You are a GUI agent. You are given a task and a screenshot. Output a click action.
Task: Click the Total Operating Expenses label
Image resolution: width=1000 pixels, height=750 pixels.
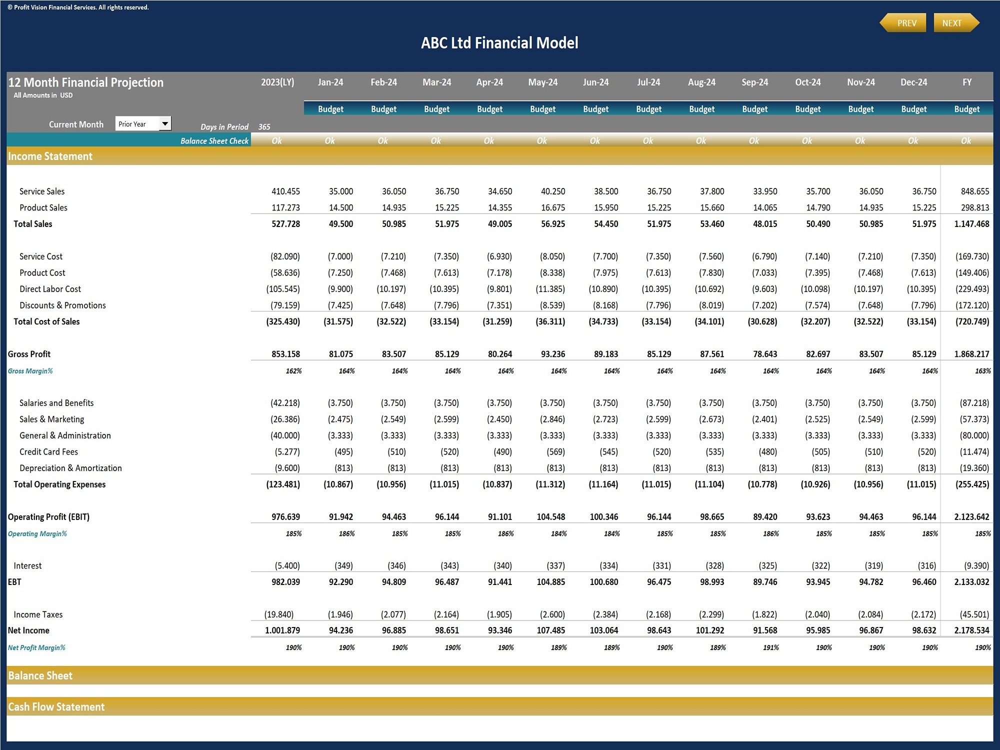(59, 484)
